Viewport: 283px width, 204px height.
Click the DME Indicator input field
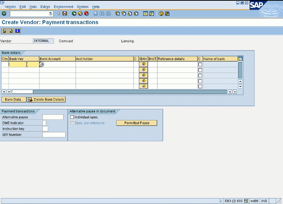pyautogui.click(x=45, y=123)
